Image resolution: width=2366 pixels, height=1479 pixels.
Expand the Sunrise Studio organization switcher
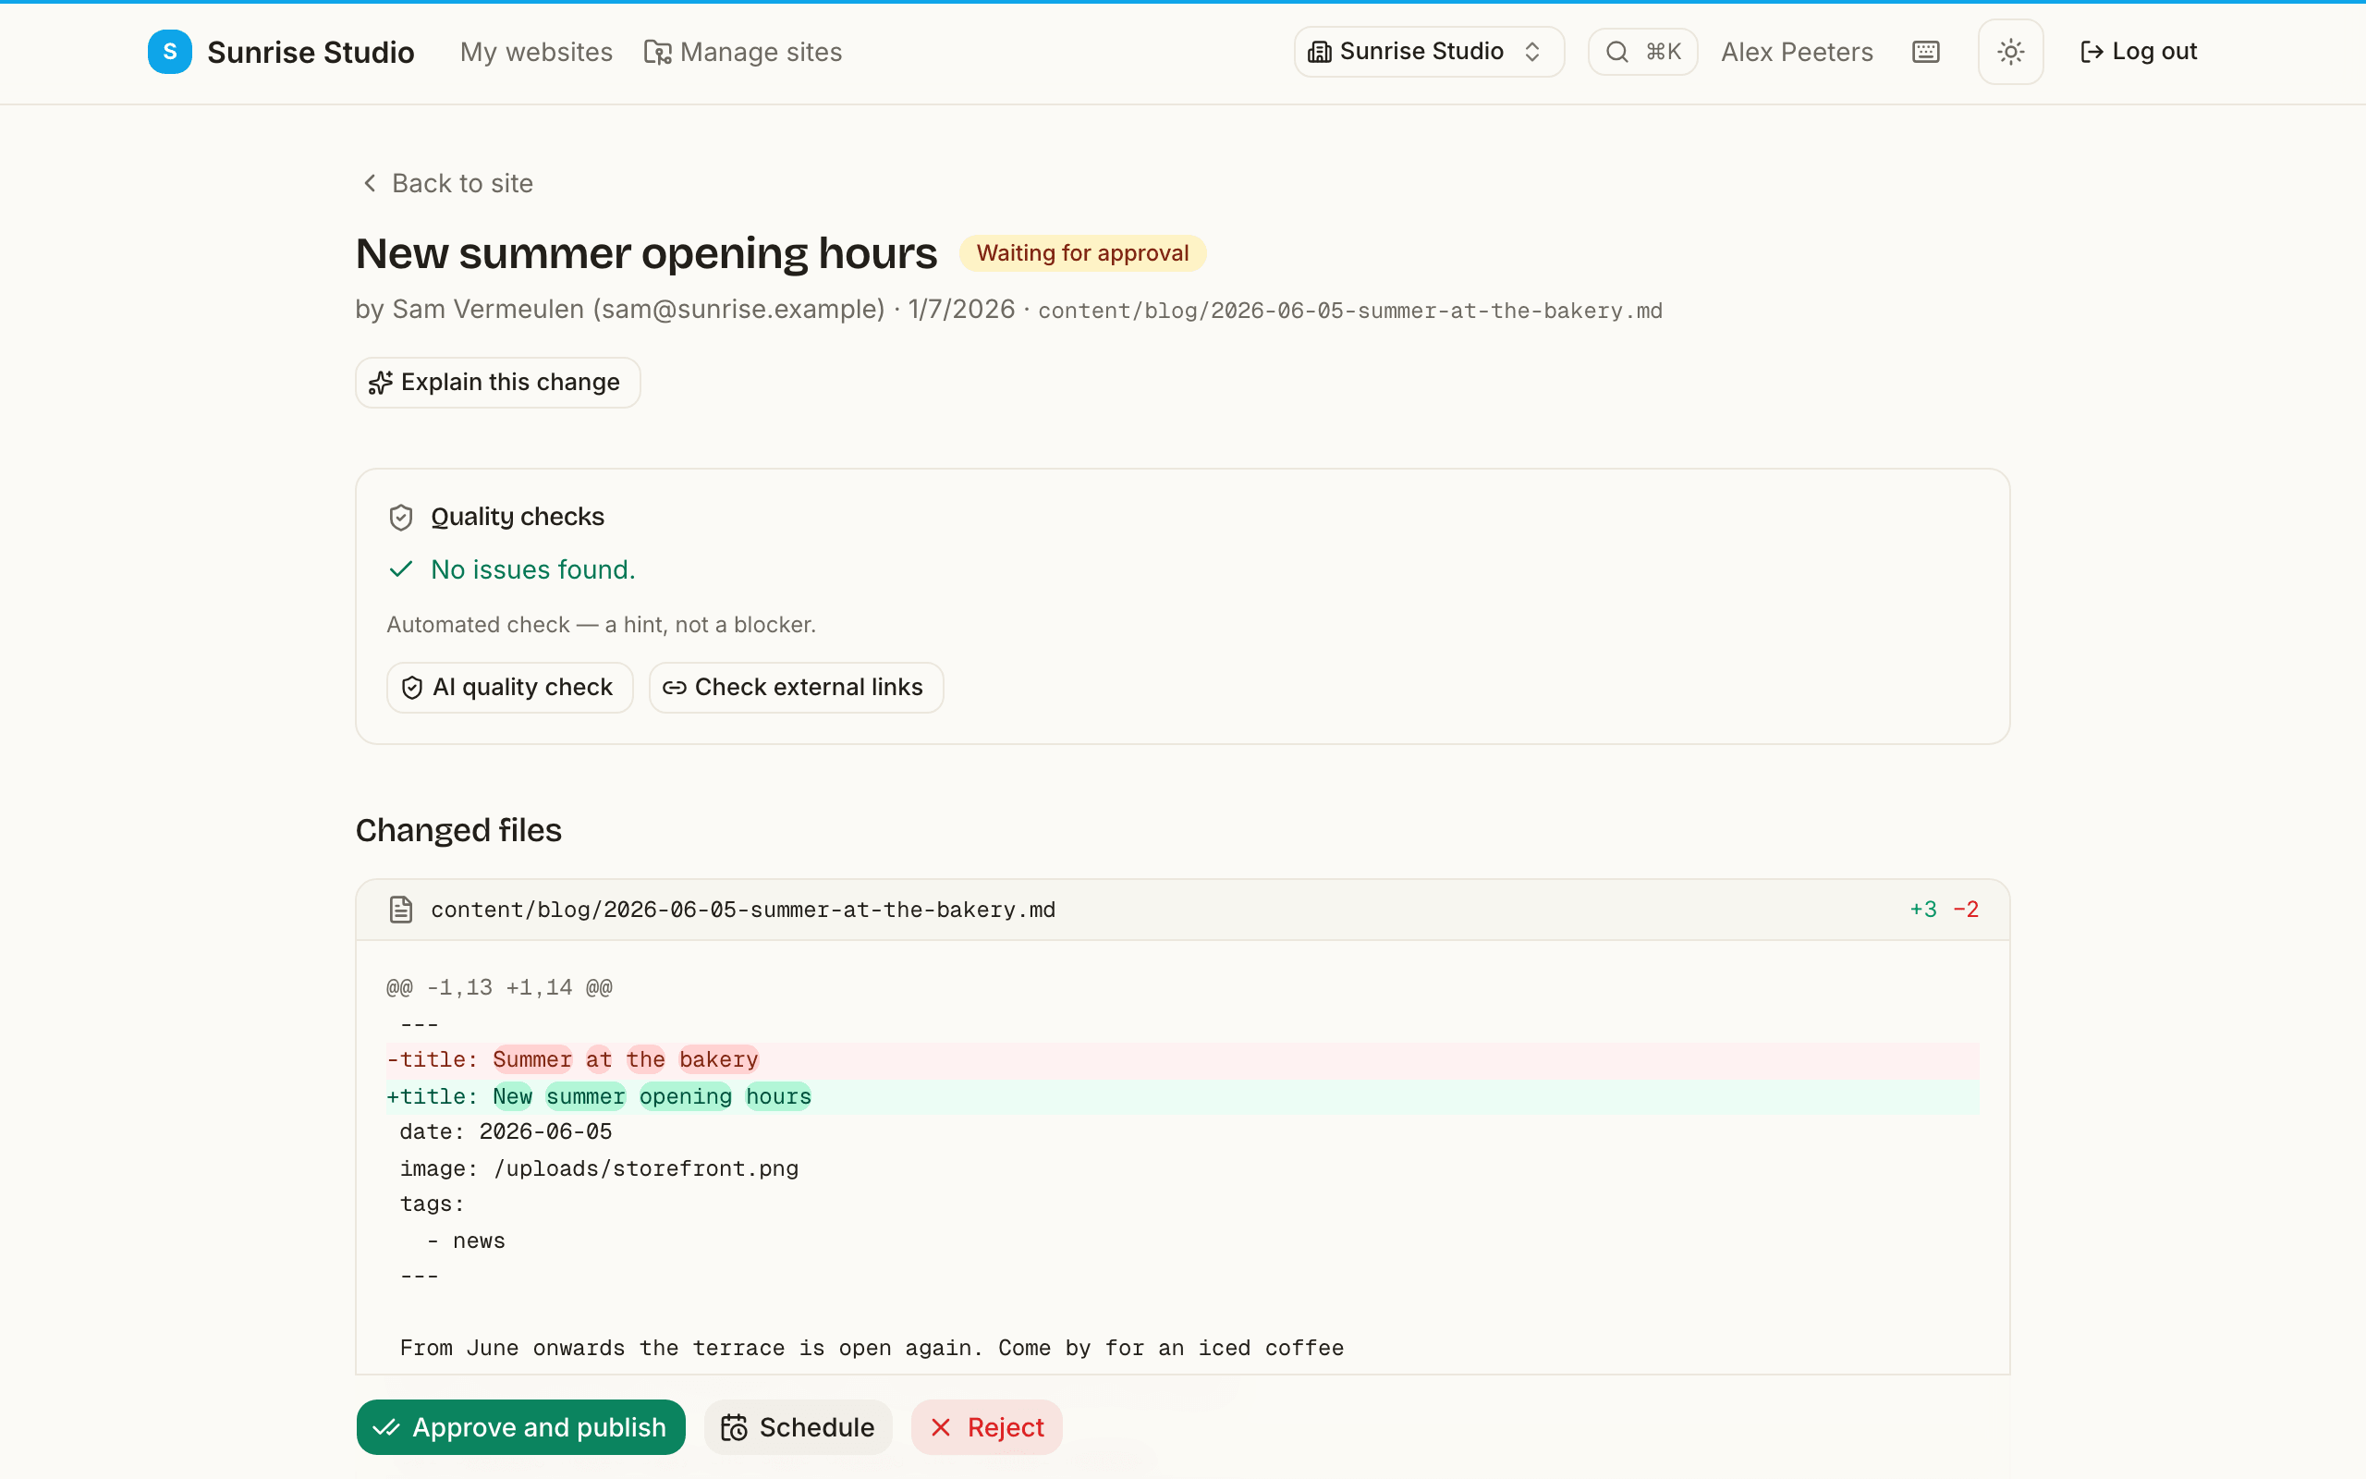pyautogui.click(x=1429, y=52)
